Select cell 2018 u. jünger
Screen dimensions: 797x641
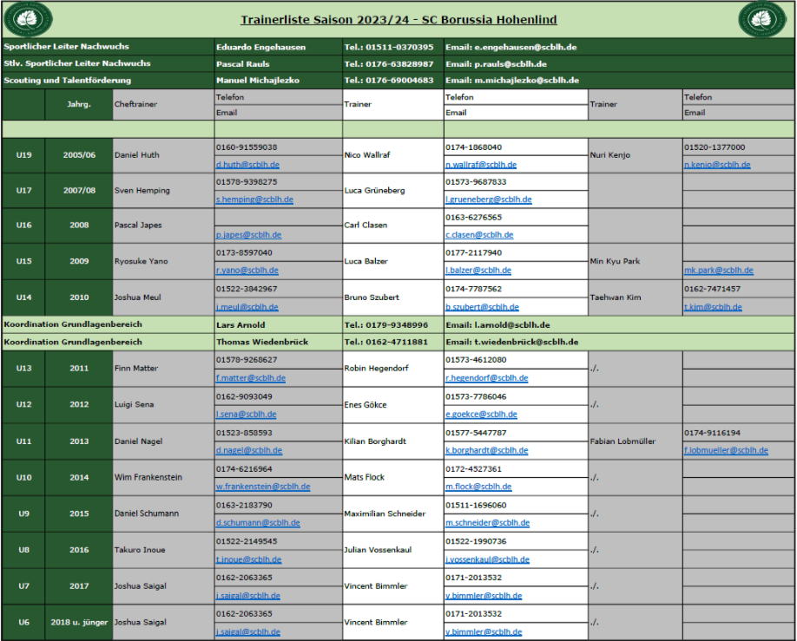tap(79, 622)
